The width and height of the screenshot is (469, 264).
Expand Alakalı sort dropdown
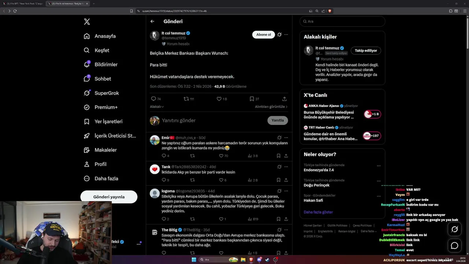[x=157, y=107]
